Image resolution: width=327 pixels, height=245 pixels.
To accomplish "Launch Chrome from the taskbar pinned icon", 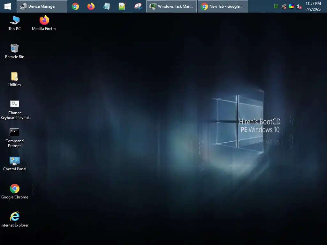I will 75,6.
